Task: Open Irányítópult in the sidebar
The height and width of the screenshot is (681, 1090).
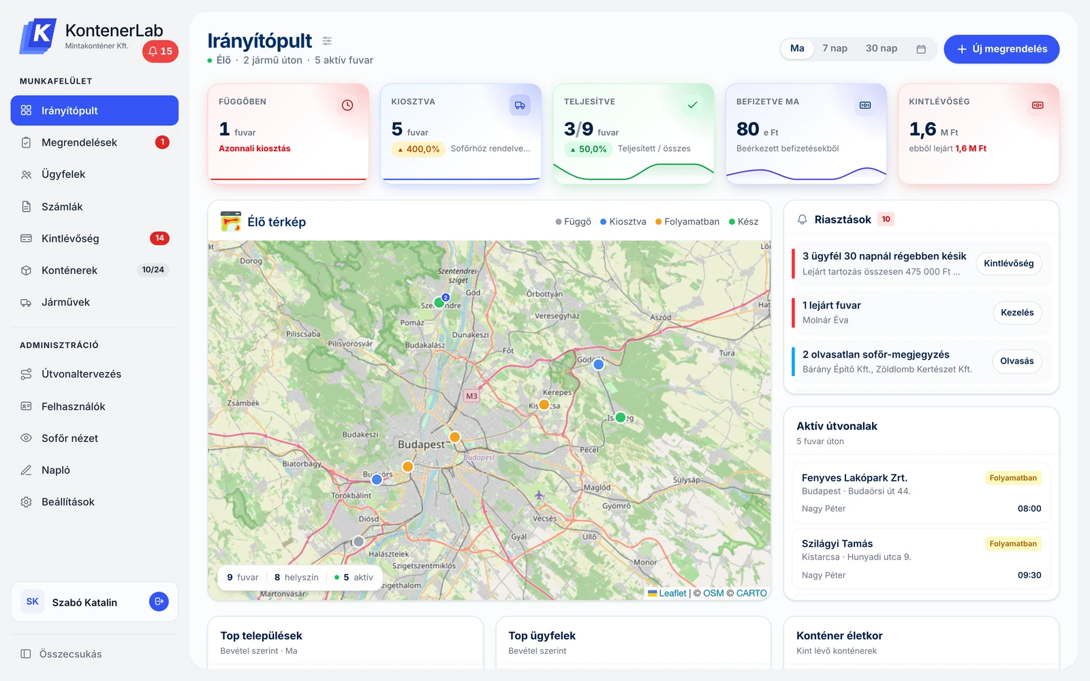Action: (x=95, y=110)
